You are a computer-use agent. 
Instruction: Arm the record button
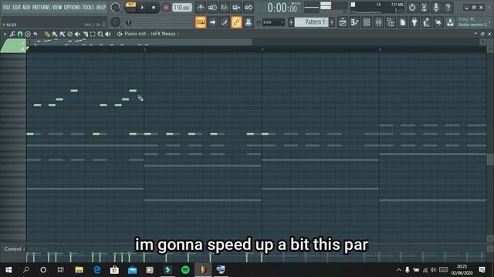(x=166, y=8)
